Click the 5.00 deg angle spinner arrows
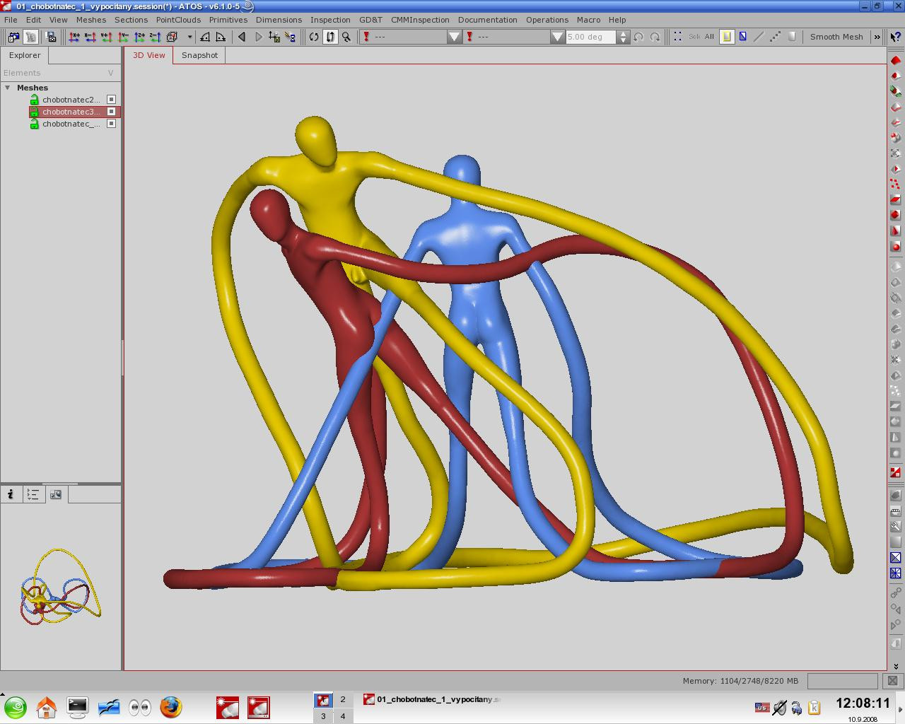The height and width of the screenshot is (724, 905). (623, 37)
